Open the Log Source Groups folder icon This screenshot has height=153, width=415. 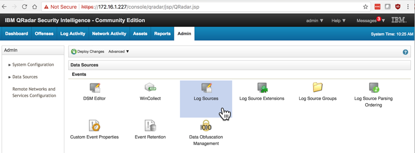click(318, 87)
